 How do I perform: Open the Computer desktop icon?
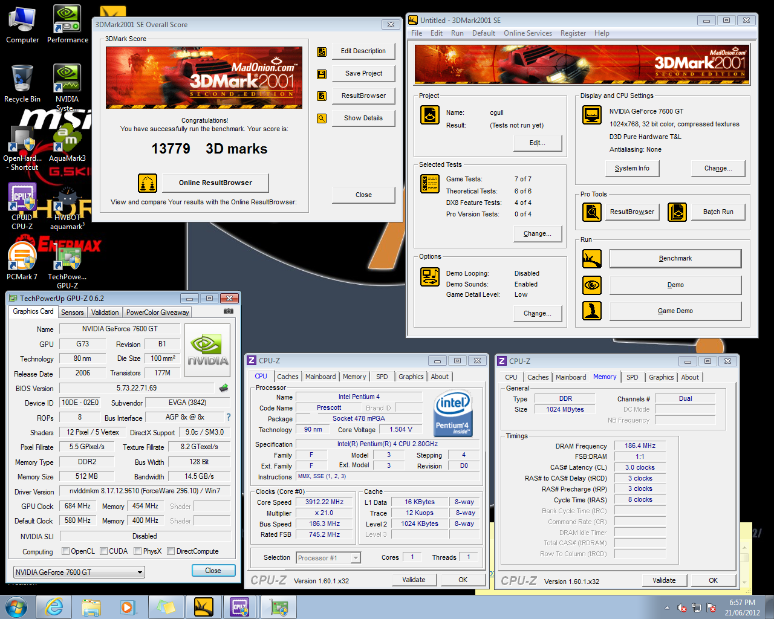tap(22, 25)
